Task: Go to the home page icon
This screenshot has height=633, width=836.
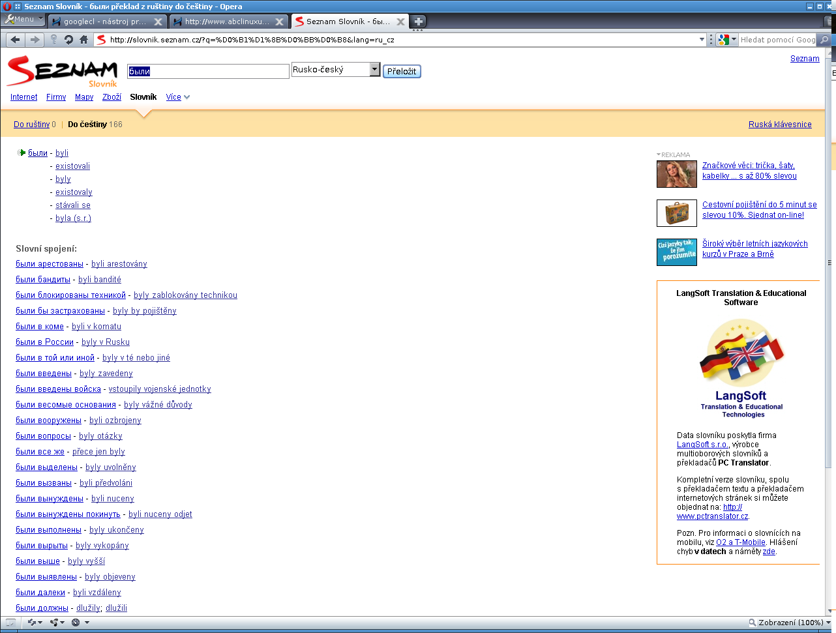Action: coord(83,40)
